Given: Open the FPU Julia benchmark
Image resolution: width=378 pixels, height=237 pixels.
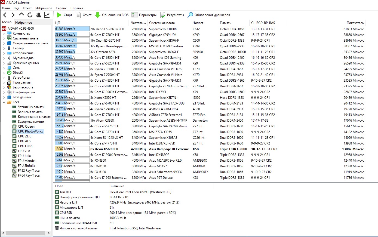Looking at the screenshot, I should click(21, 156).
